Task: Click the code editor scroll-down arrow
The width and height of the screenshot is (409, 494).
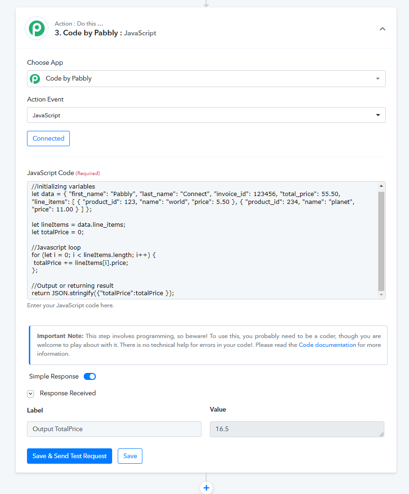Action: coord(381,295)
